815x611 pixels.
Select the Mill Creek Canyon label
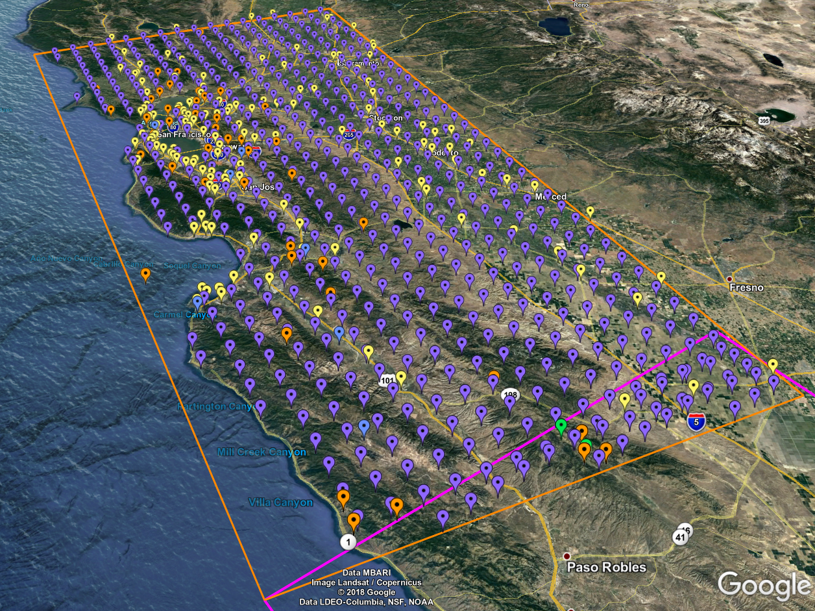pos(262,452)
